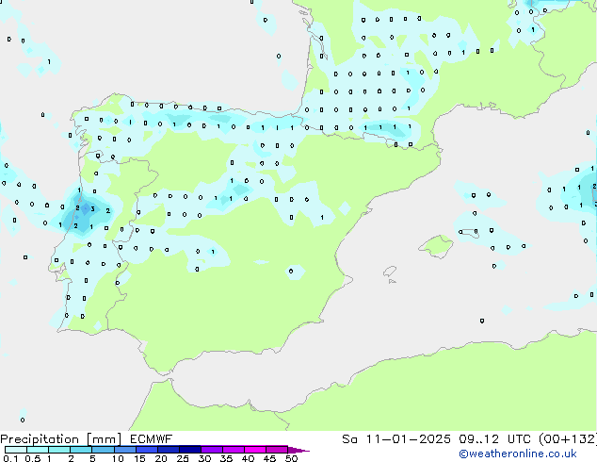Pick legend swatch between 20 and 25
The width and height of the screenshot is (597, 462).
tap(168, 450)
